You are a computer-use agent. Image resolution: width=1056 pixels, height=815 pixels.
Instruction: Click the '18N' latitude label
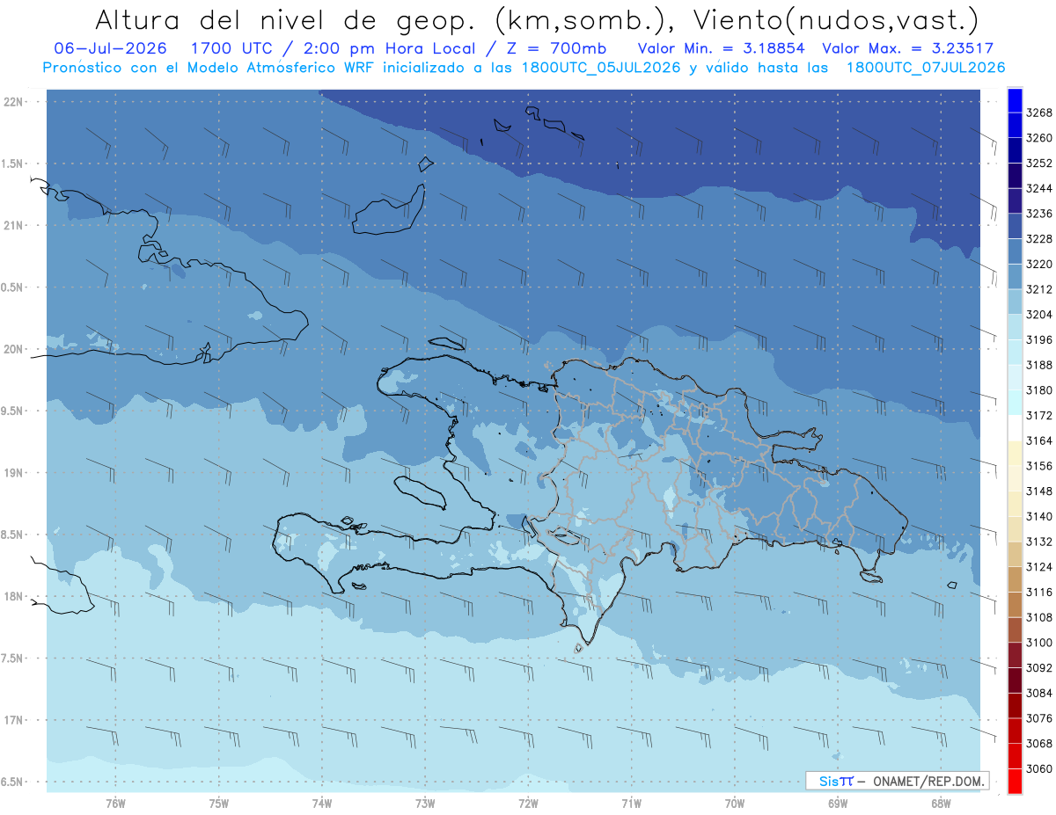click(x=13, y=596)
